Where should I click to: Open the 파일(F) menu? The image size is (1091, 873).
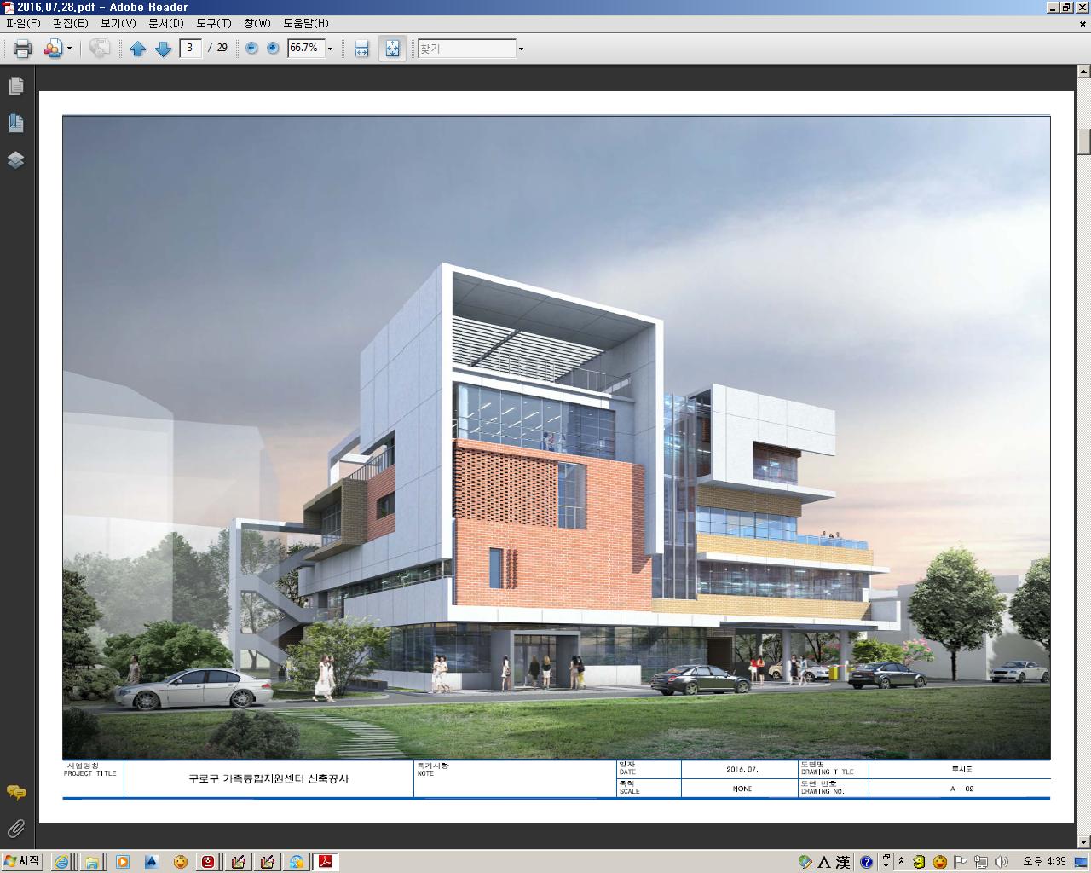(23, 23)
